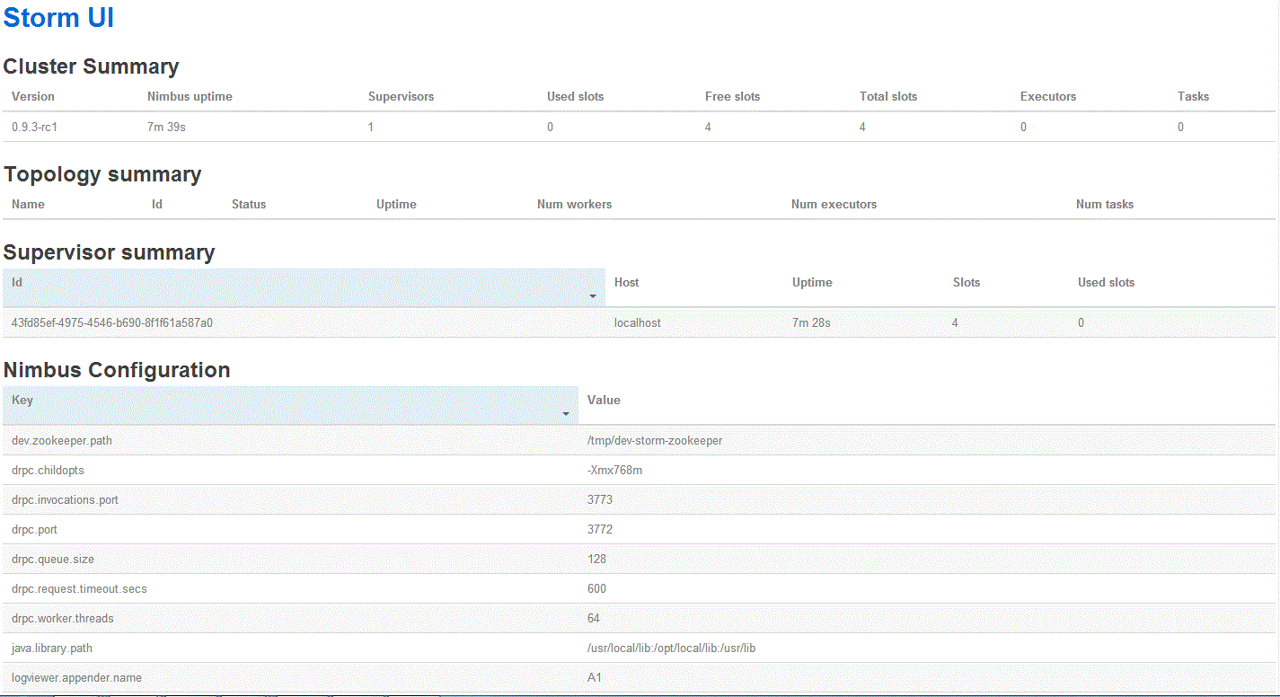Click the Nimbus uptime column header

click(190, 96)
